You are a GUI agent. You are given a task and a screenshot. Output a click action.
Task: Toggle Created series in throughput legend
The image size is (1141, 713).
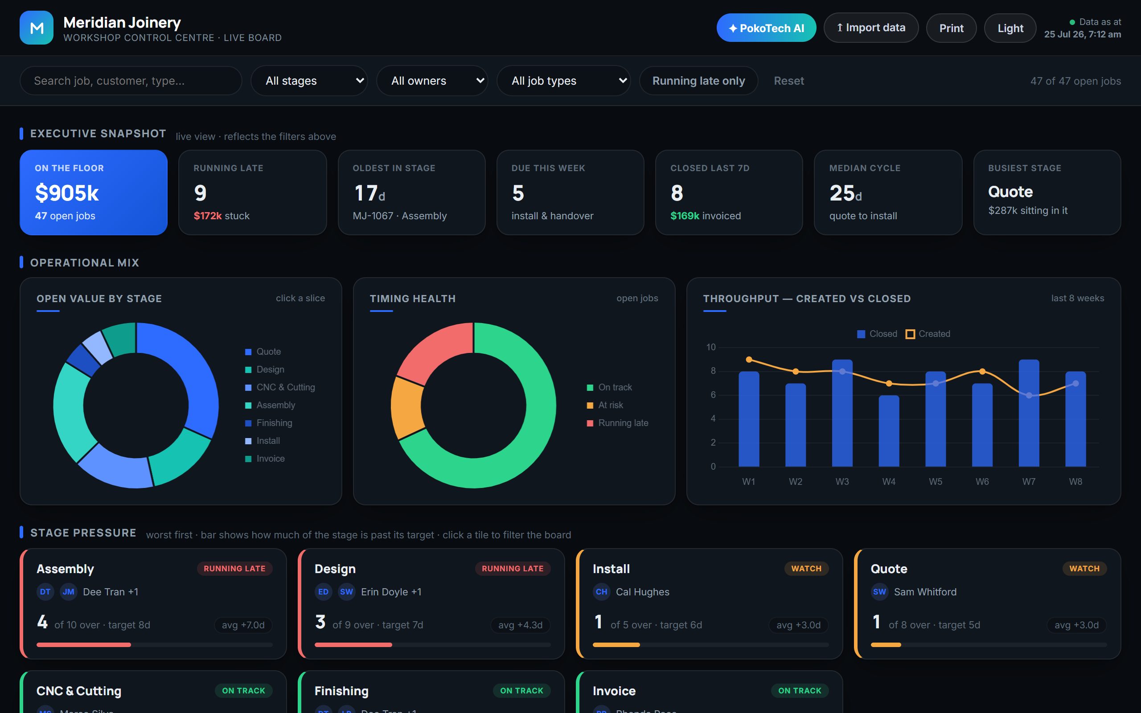pyautogui.click(x=928, y=334)
